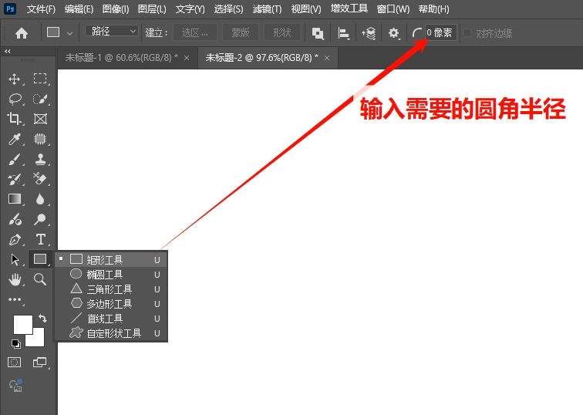
Task: Open the 文件(F) menu
Action: (x=41, y=9)
